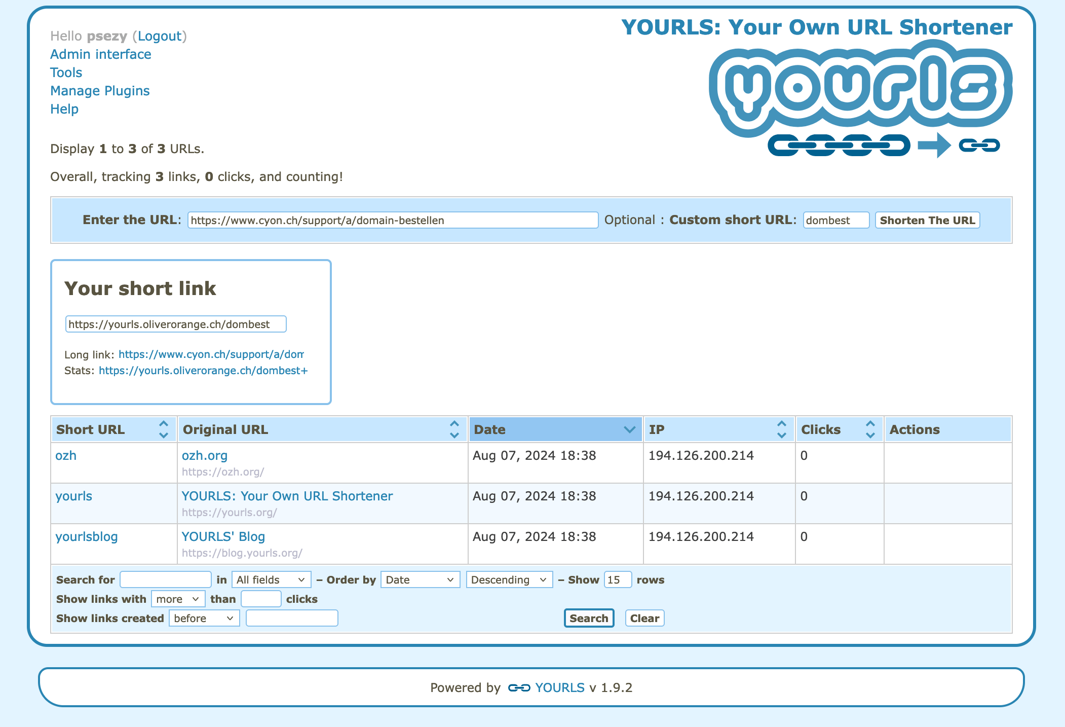Screen dimensions: 1065x727
Task: Focus the Custom short URL field
Action: pos(836,220)
